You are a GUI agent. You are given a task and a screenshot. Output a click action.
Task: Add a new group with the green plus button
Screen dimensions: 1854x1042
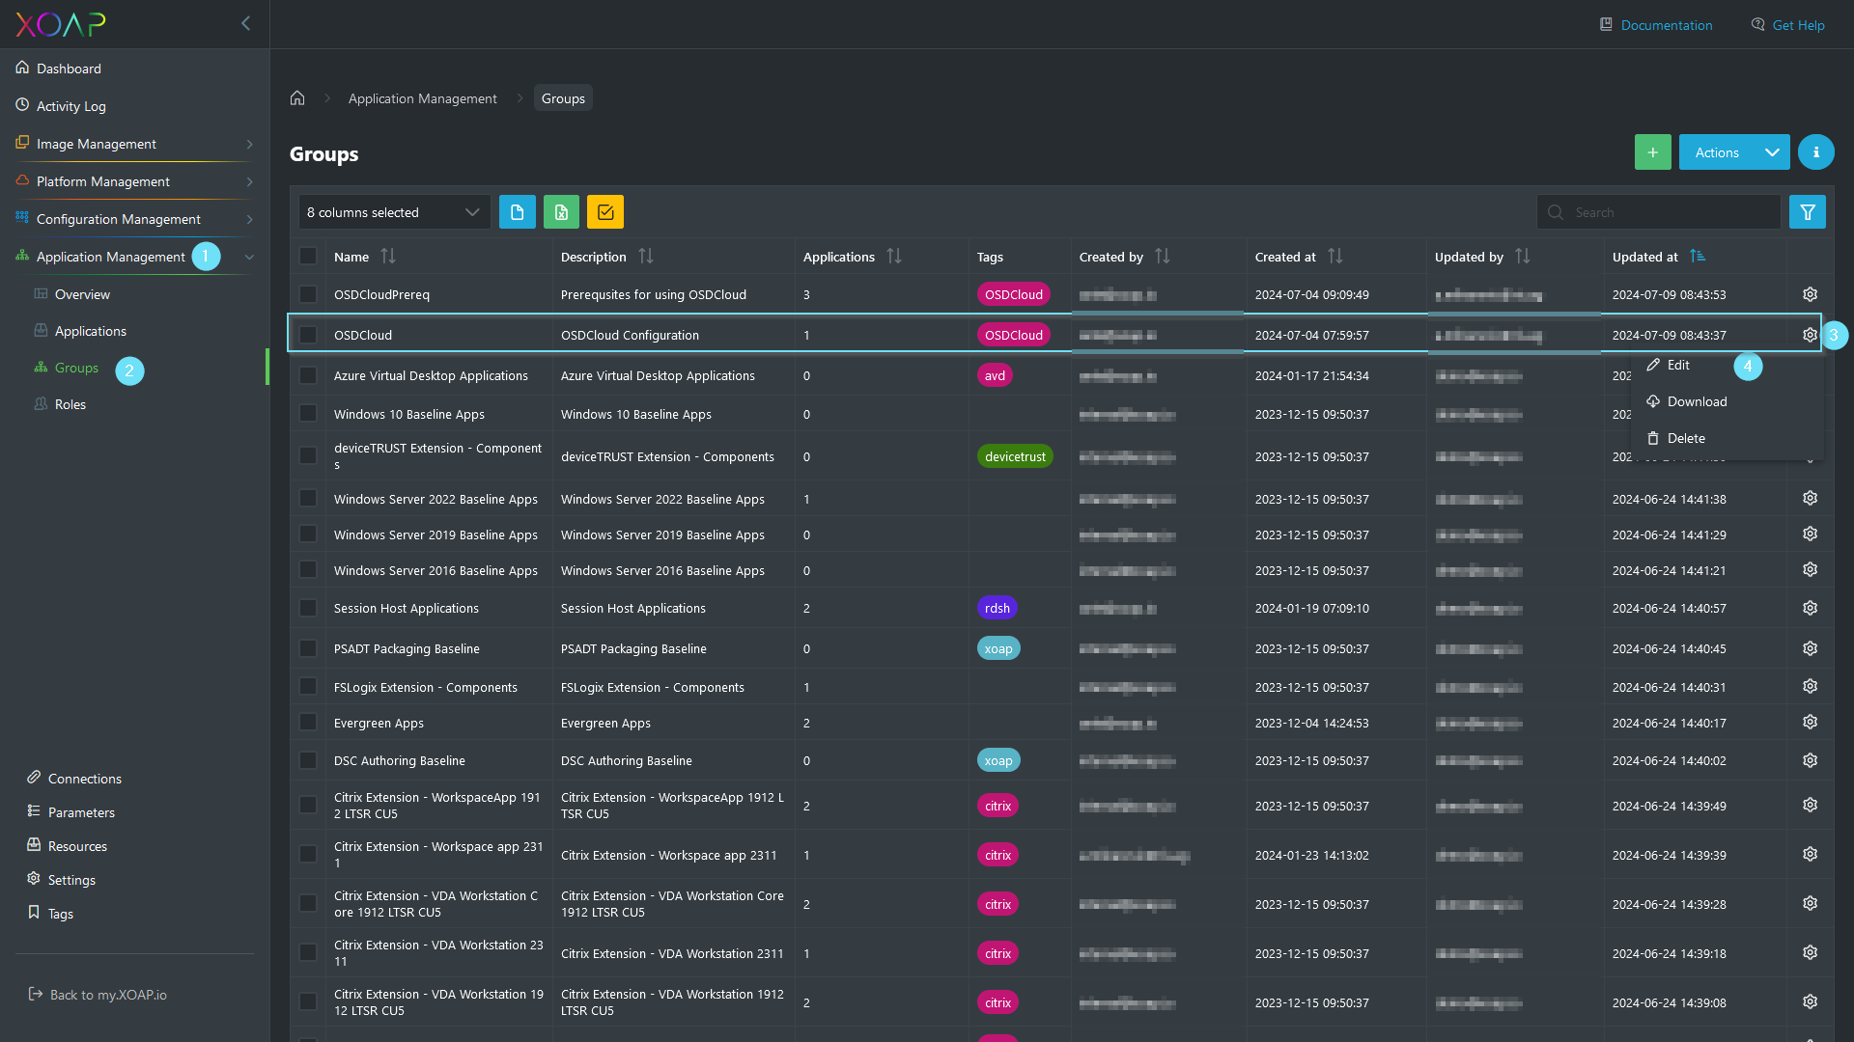point(1652,152)
